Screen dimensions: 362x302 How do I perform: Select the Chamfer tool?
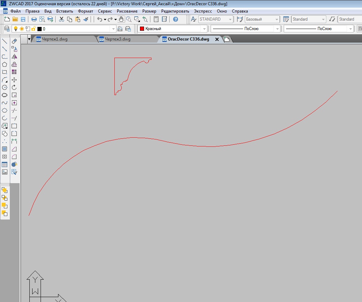(x=14, y=149)
